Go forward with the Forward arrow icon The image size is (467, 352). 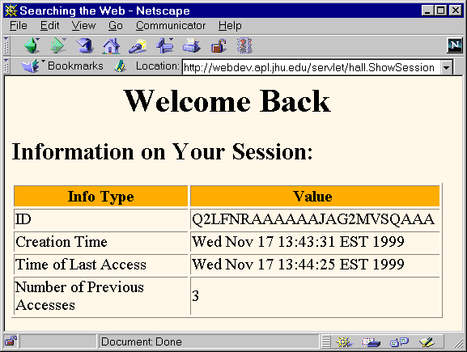tap(58, 45)
